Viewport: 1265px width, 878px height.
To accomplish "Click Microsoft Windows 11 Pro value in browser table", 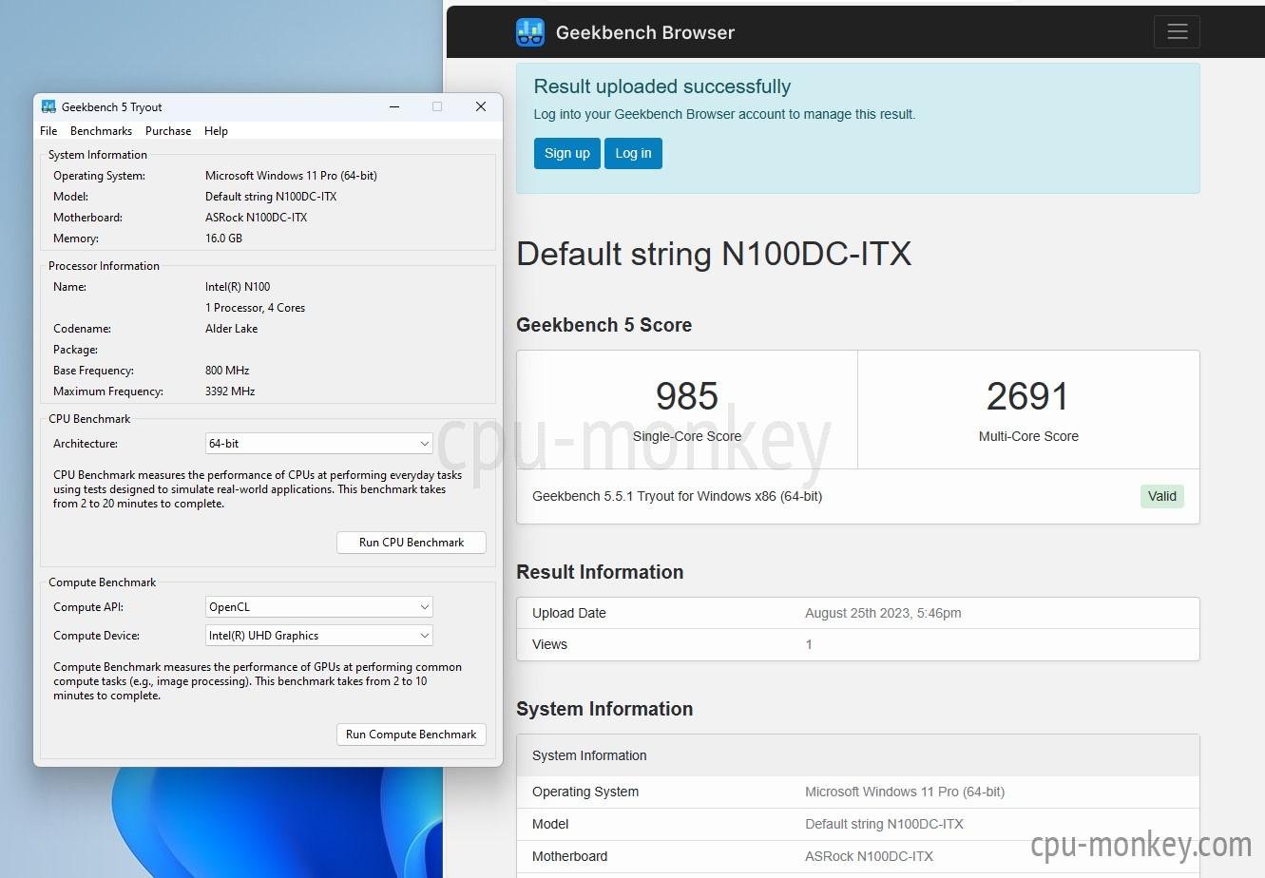I will (x=905, y=792).
